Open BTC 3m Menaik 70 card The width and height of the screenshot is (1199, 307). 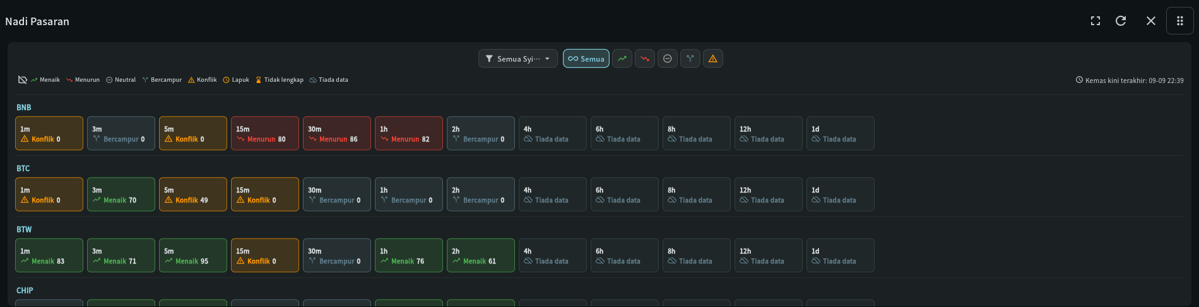pyautogui.click(x=121, y=194)
